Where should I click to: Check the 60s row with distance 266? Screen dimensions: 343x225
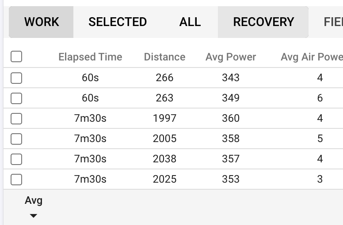(x=16, y=78)
